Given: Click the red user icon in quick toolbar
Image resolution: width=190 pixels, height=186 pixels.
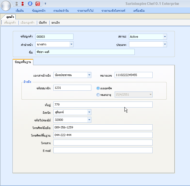Looking at the screenshot, I should click(x=22, y=4).
